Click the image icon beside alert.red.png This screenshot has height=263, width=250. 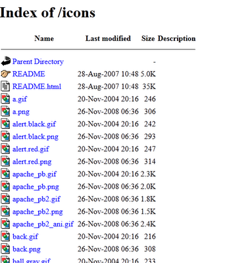pyautogui.click(x=5, y=161)
